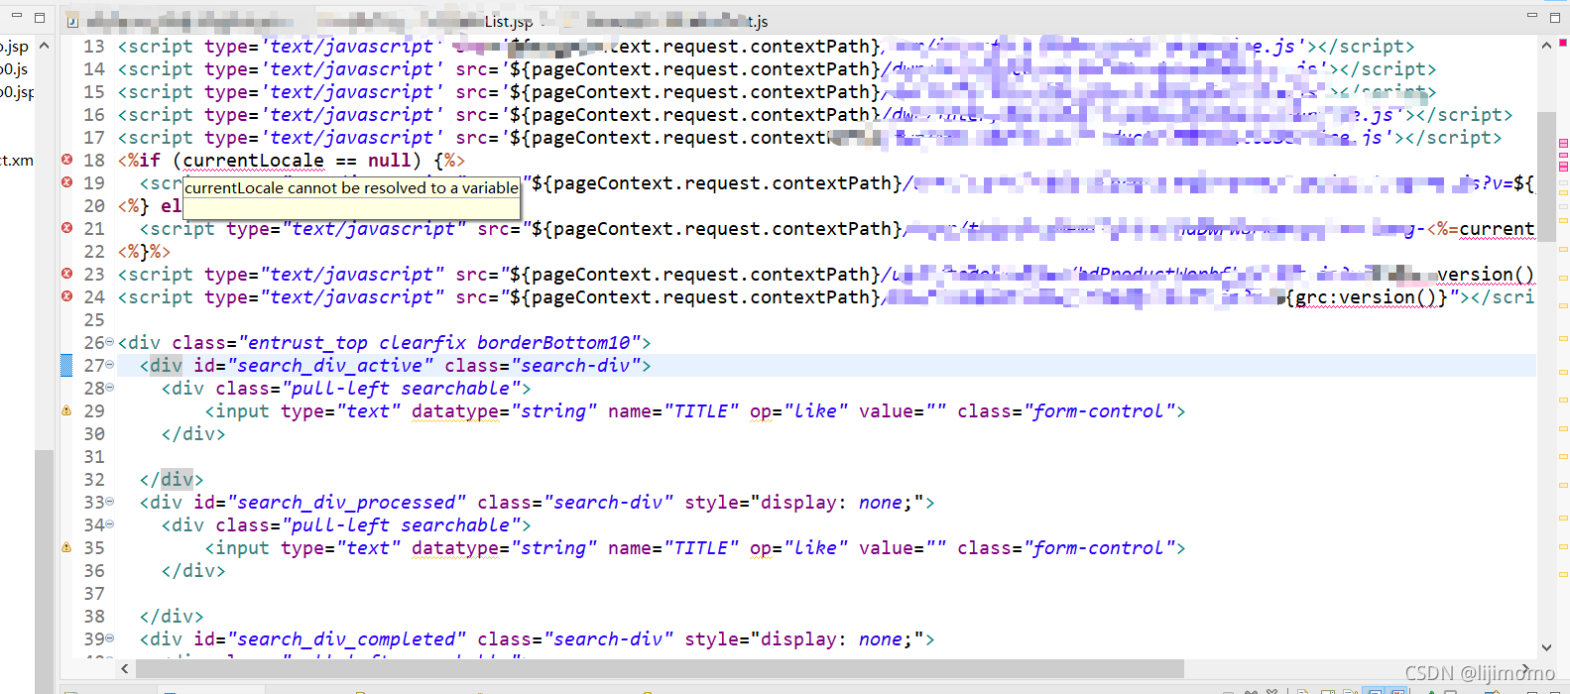1570x694 pixels.
Task: Collapse the search_div_completed div at line 39
Action: coord(109,638)
